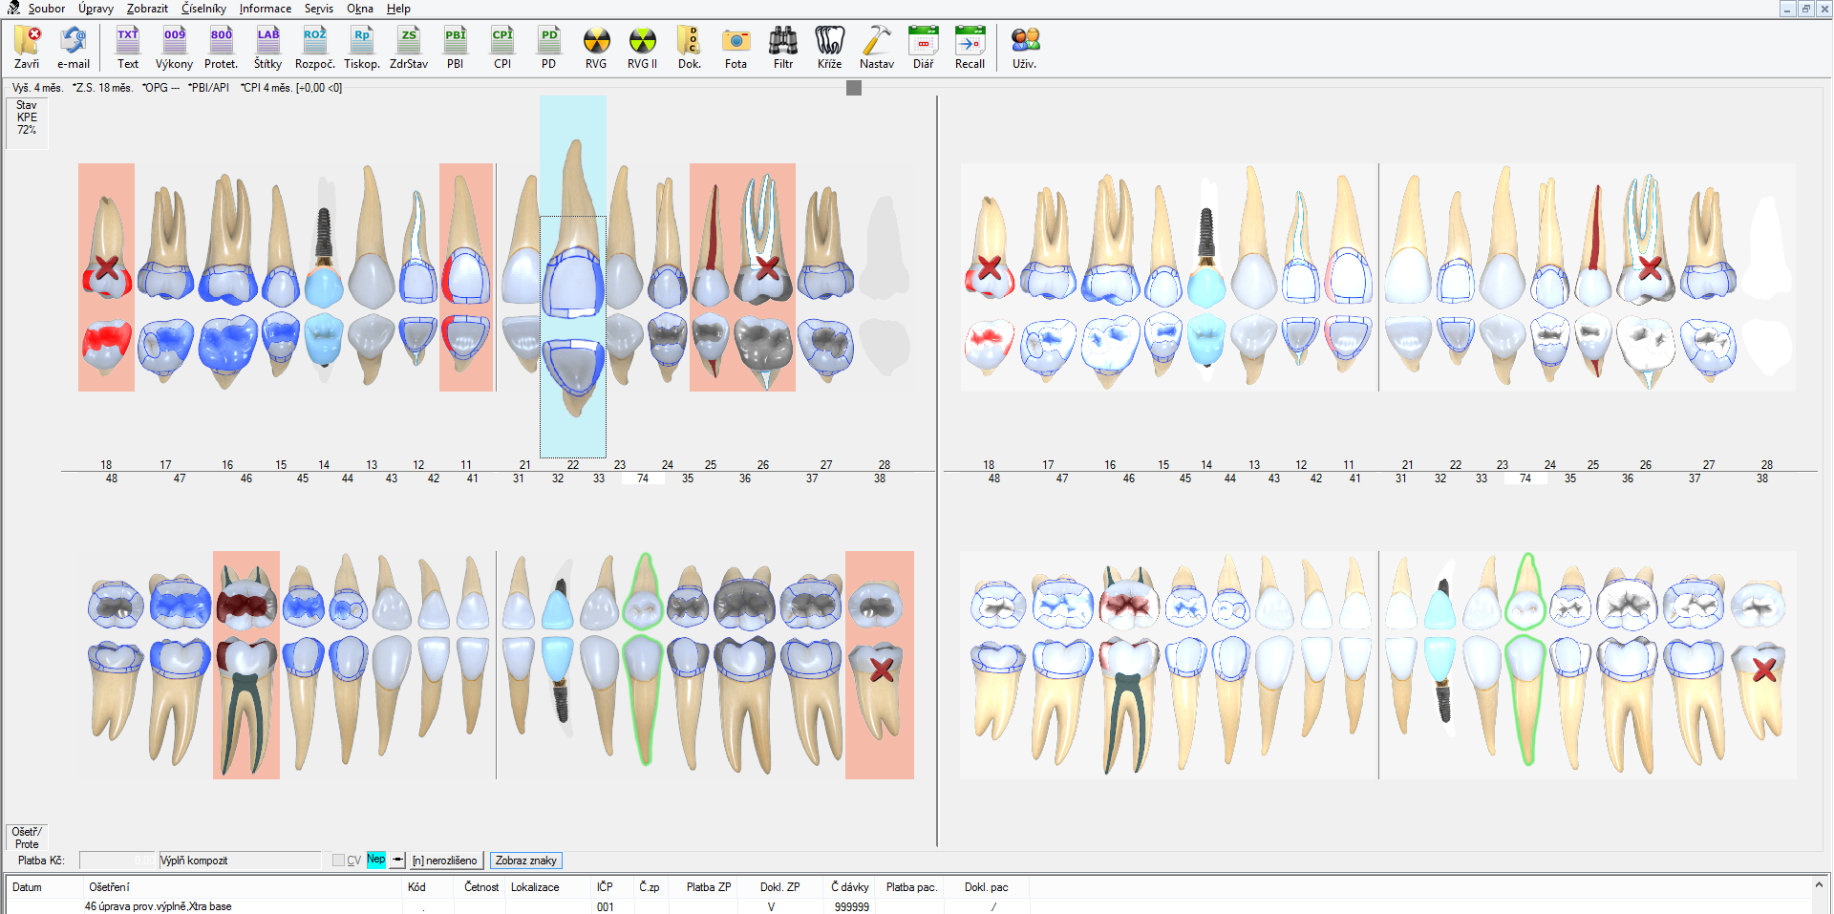Open the Fota camera icon

736,47
